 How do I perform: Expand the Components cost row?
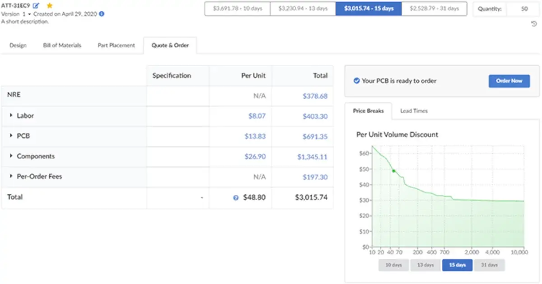tap(11, 156)
